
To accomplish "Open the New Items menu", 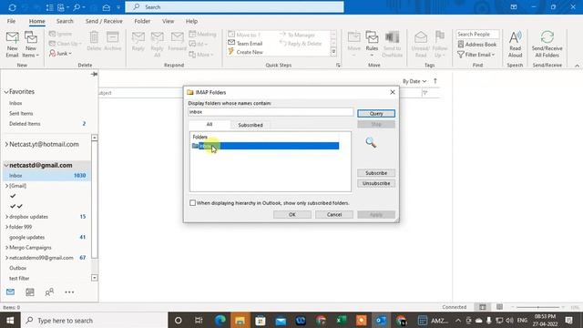I will coord(30,45).
